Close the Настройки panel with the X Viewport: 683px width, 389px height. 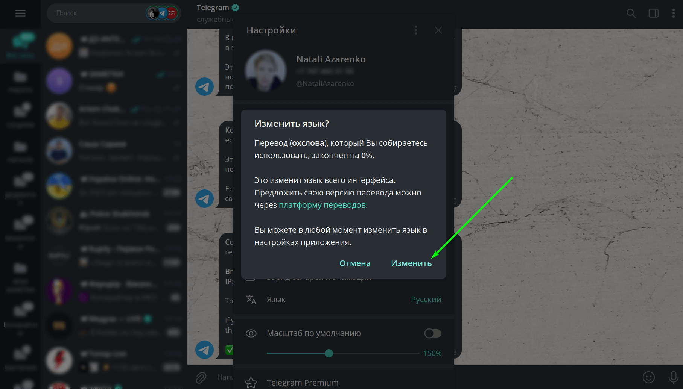point(438,30)
